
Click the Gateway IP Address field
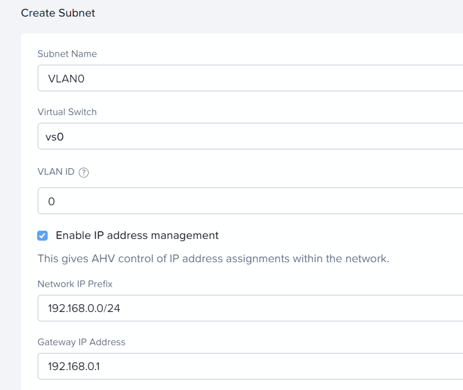(251, 366)
